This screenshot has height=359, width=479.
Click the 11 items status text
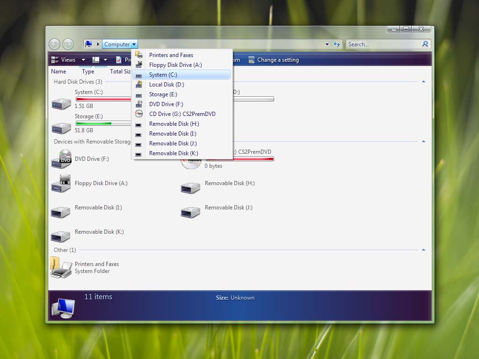(x=98, y=297)
